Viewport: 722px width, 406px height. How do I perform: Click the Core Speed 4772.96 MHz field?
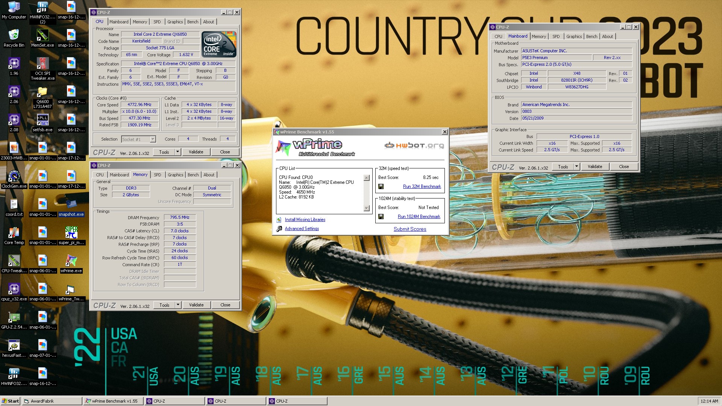pos(140,105)
